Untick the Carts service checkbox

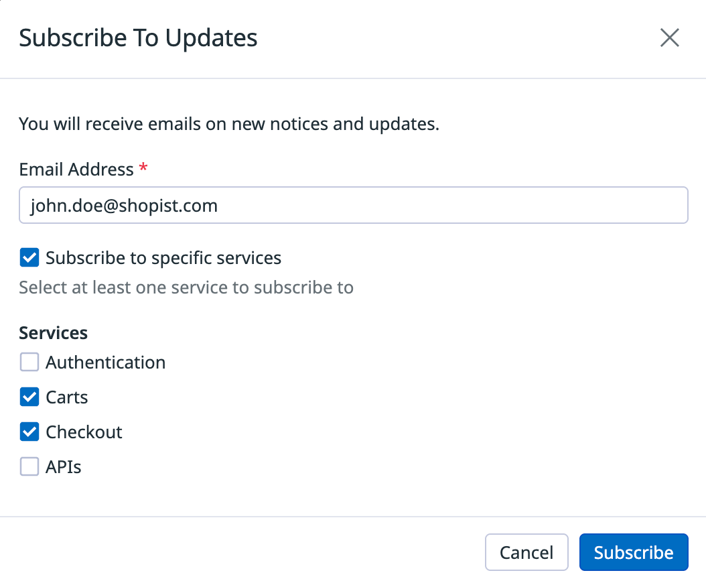(x=29, y=397)
